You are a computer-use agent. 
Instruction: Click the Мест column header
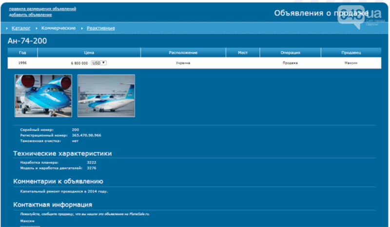[243, 52]
